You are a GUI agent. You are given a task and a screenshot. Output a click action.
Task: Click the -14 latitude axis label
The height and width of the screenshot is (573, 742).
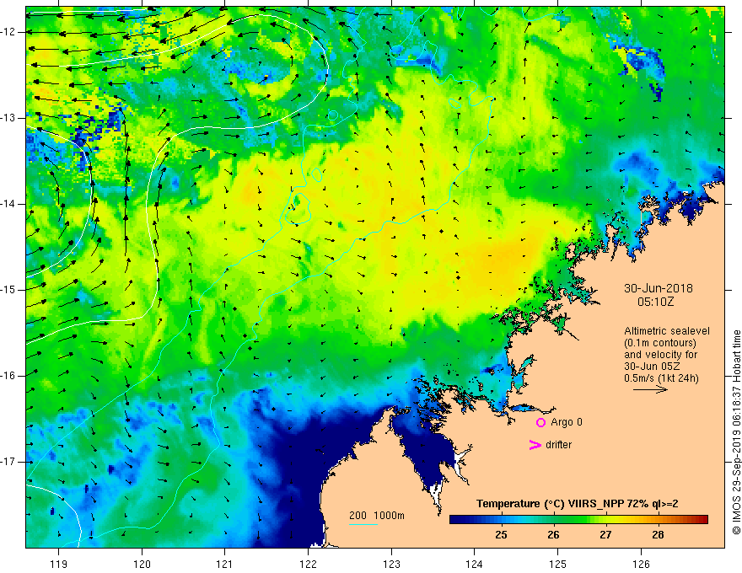click(8, 204)
